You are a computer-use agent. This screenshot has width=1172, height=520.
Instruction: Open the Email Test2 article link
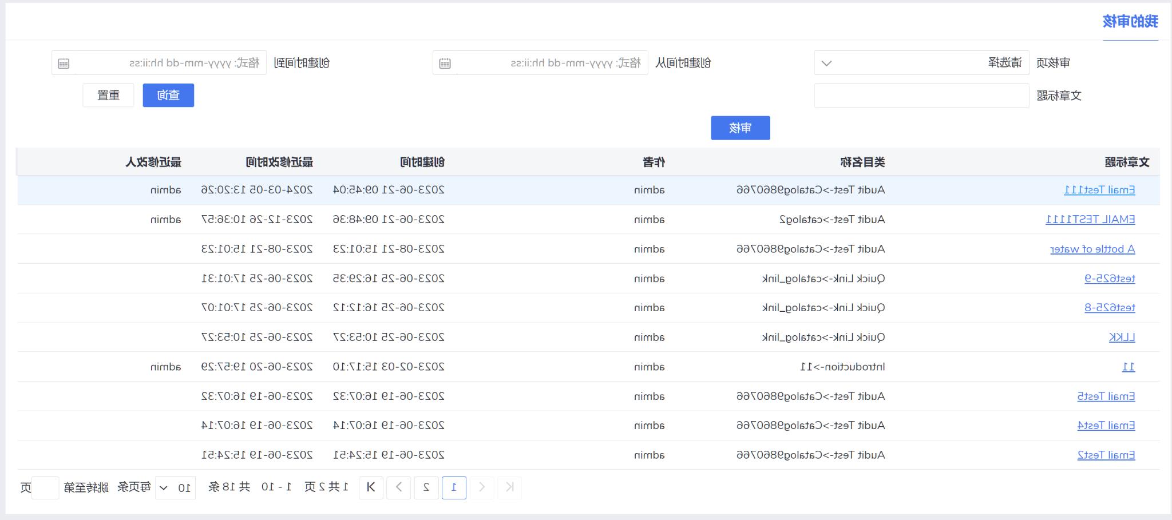tap(1106, 455)
